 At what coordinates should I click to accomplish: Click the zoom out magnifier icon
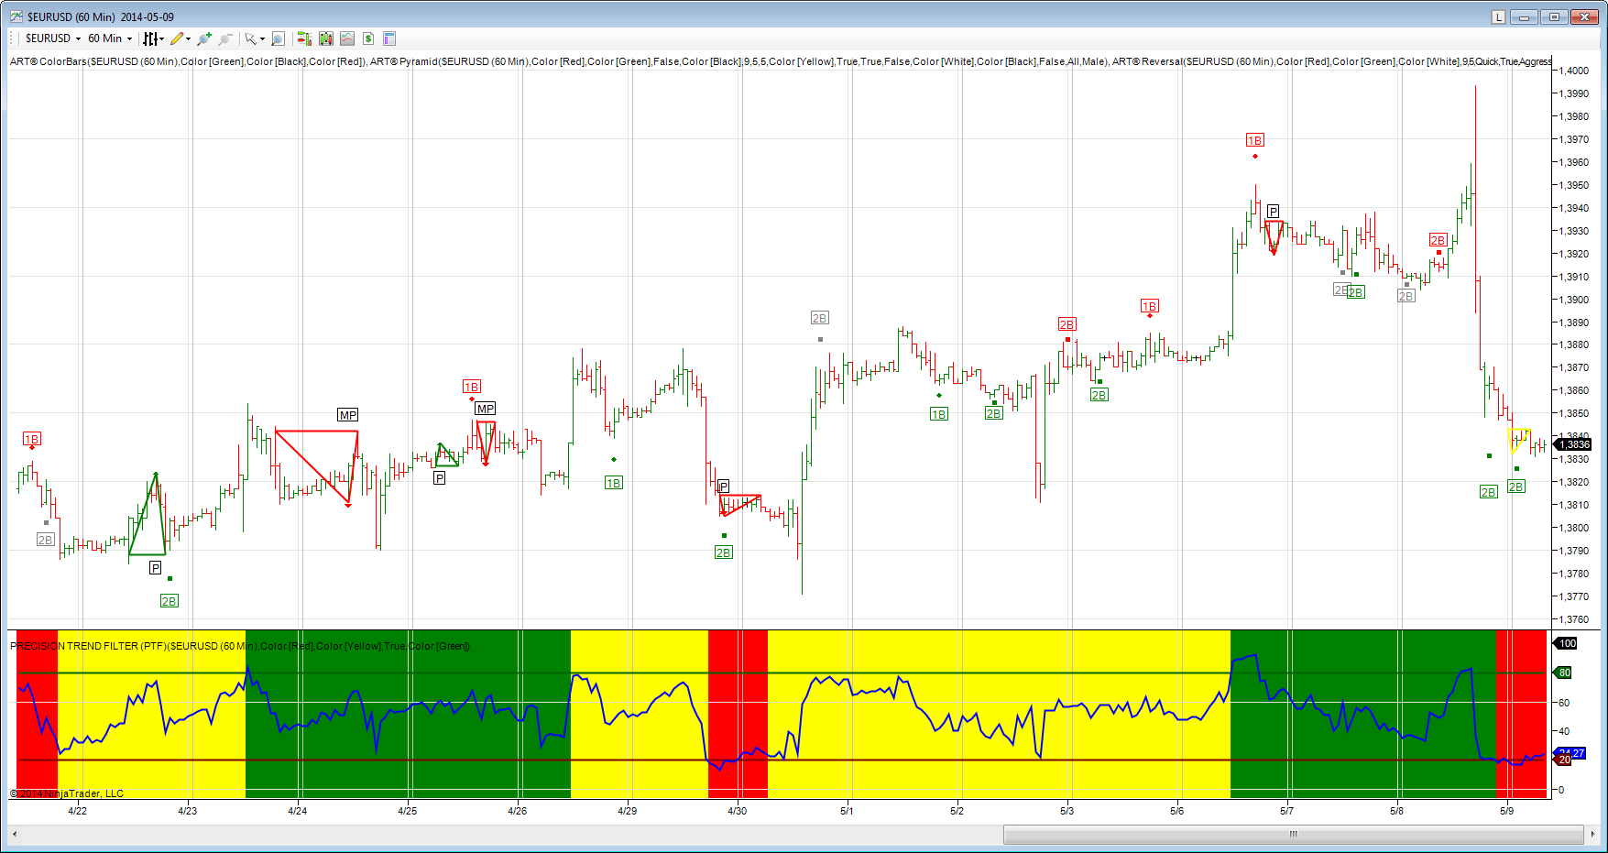tap(225, 38)
